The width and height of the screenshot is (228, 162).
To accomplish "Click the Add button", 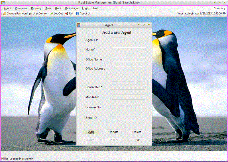I will click(91, 132).
